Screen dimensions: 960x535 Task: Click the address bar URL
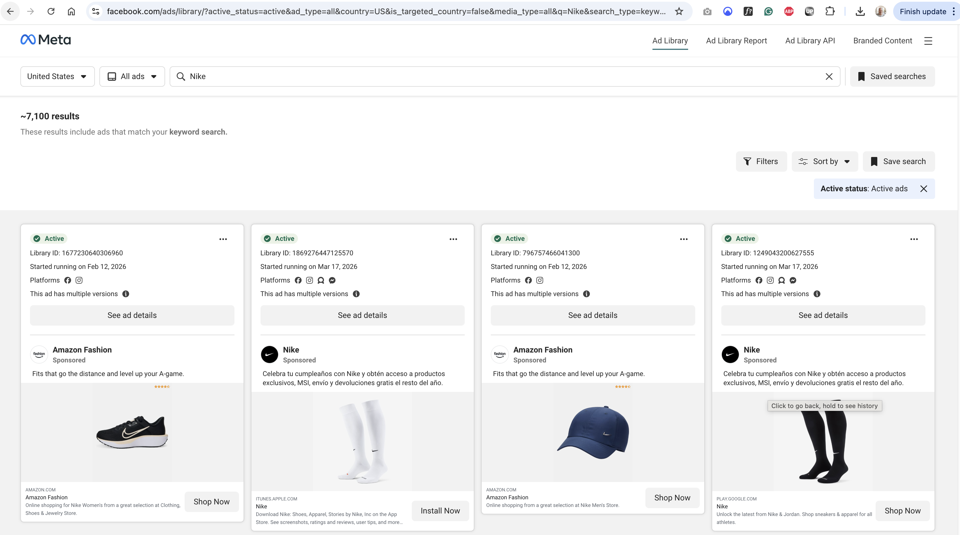386,12
